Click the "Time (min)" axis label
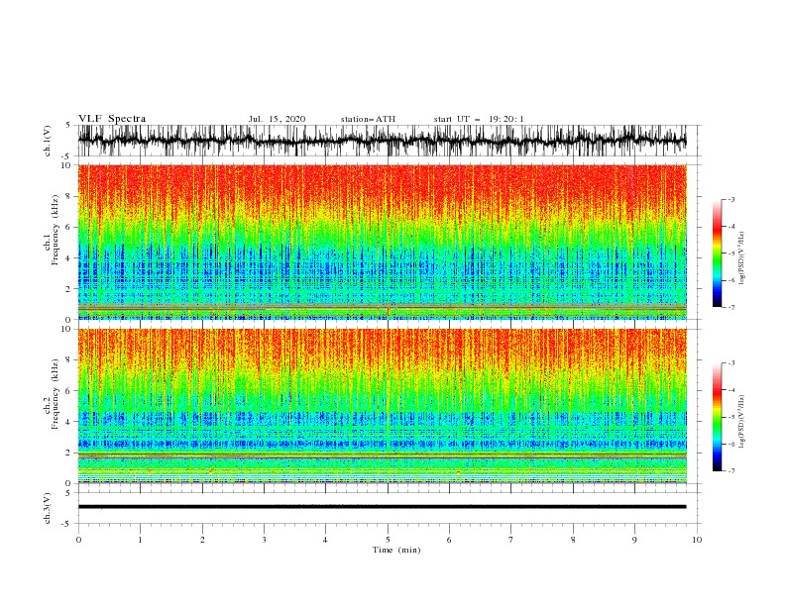The height and width of the screenshot is (606, 785). pyautogui.click(x=396, y=550)
